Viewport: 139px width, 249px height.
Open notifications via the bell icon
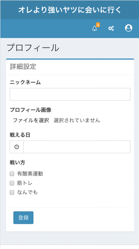click(95, 29)
